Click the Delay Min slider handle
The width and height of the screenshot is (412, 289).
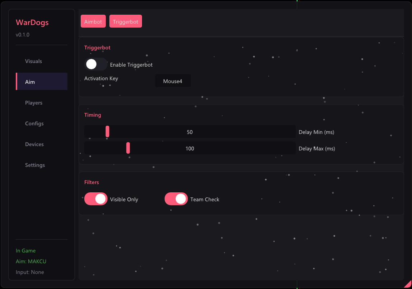click(x=108, y=131)
